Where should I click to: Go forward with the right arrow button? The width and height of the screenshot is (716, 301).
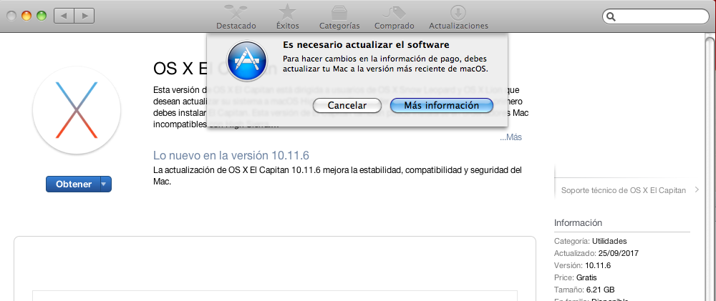pyautogui.click(x=84, y=16)
